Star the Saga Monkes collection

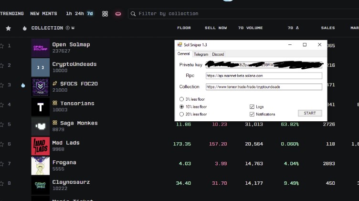pos(2,125)
